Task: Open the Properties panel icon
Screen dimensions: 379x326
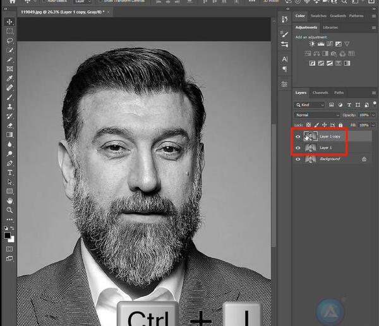Action: (284, 84)
